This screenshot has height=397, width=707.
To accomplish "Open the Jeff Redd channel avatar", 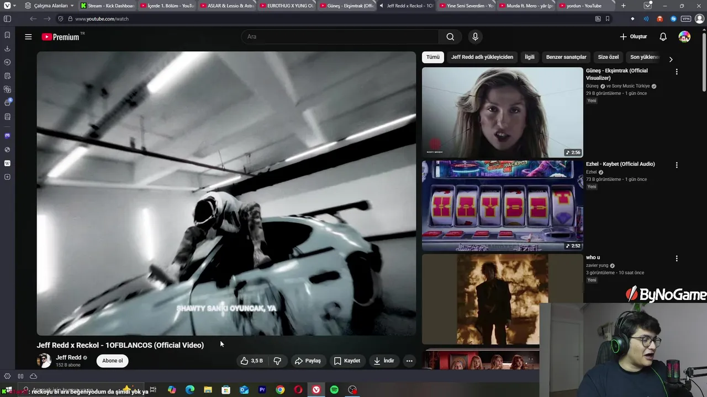I will pyautogui.click(x=44, y=361).
